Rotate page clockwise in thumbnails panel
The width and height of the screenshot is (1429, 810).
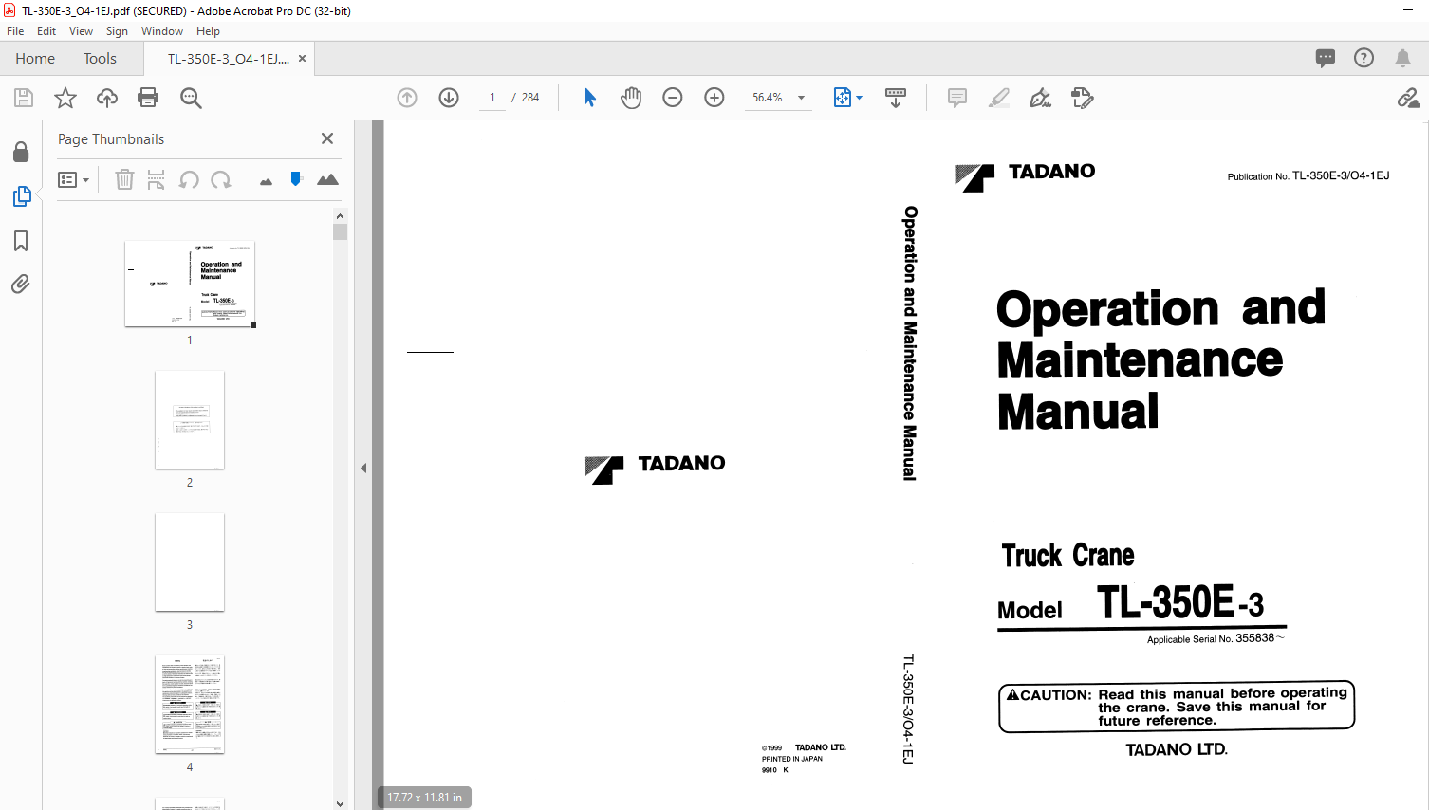coord(221,179)
